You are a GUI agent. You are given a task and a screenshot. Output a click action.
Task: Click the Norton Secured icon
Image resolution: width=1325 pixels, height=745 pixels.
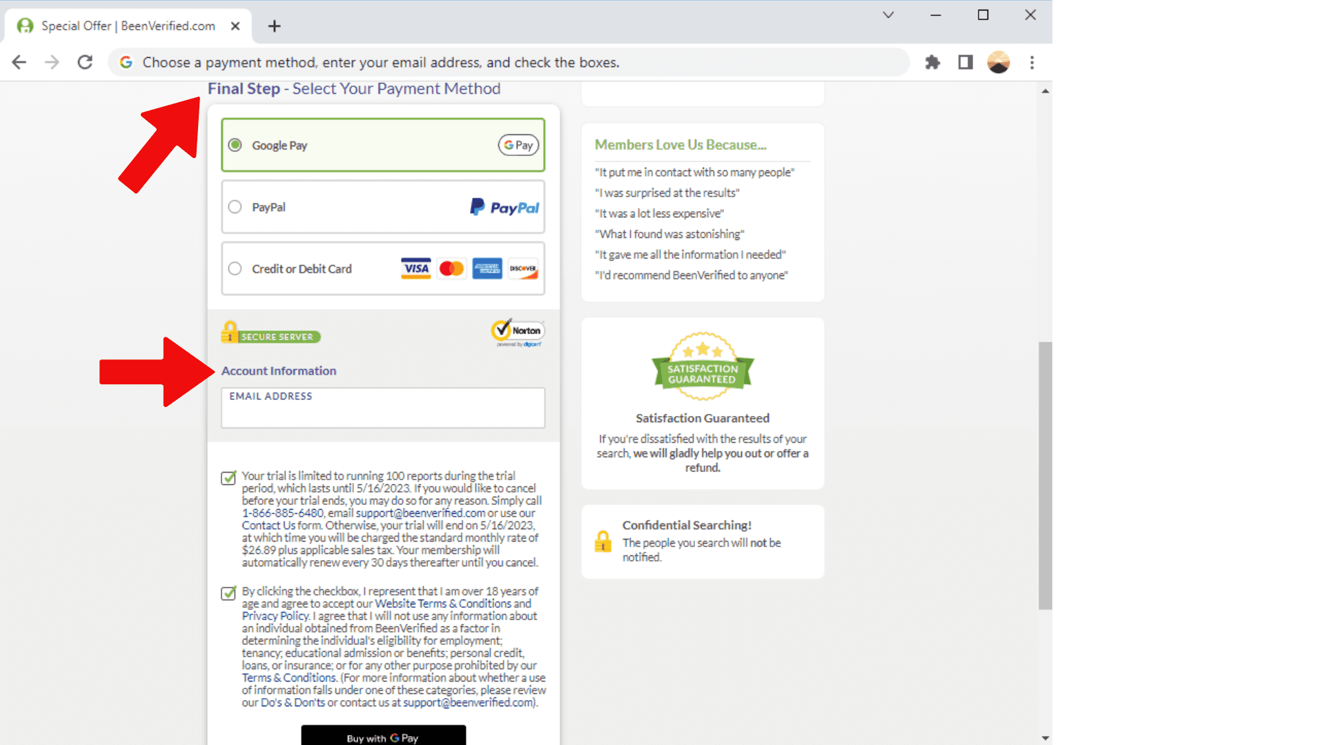pyautogui.click(x=517, y=332)
